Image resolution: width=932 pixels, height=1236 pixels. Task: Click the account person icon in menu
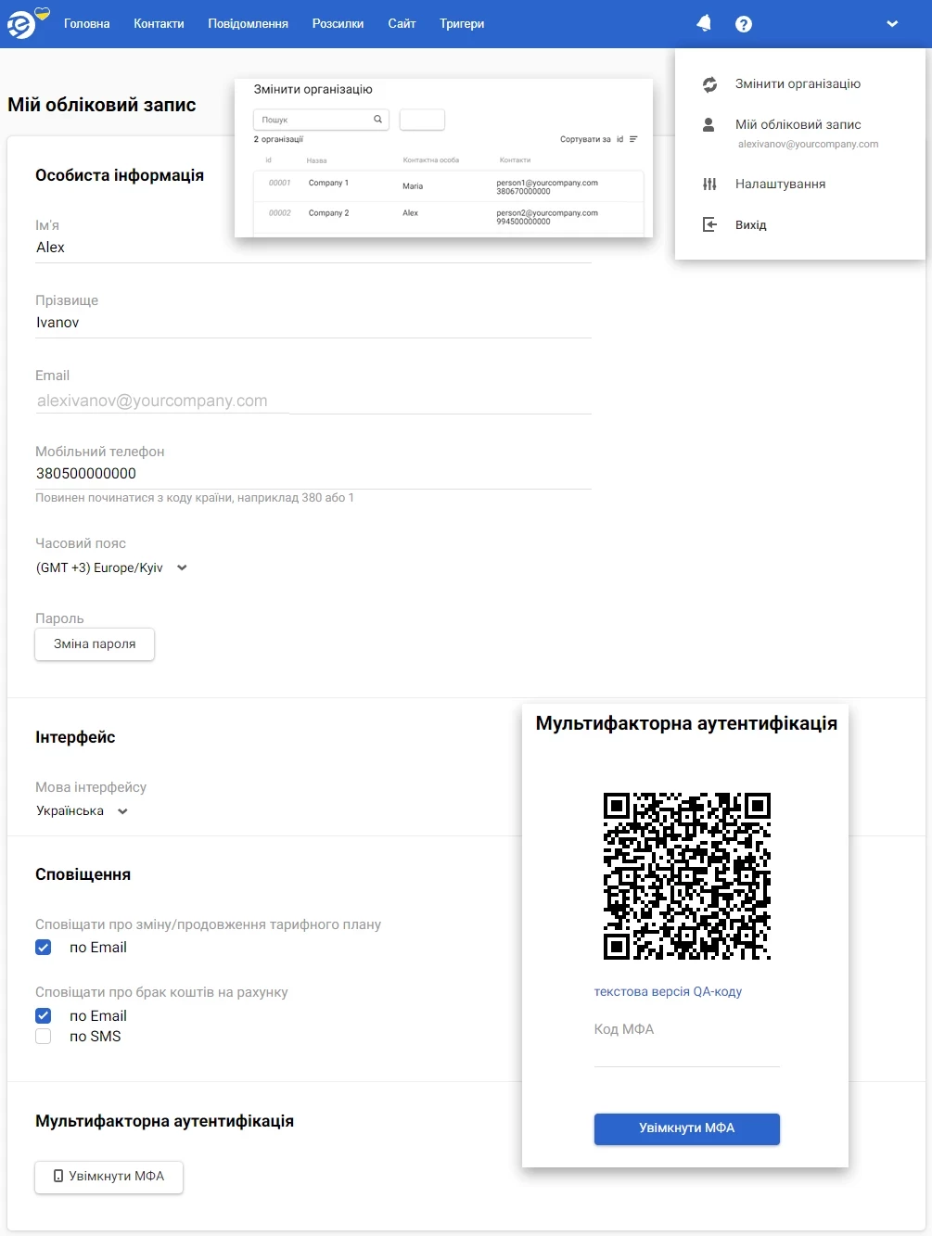pos(709,124)
